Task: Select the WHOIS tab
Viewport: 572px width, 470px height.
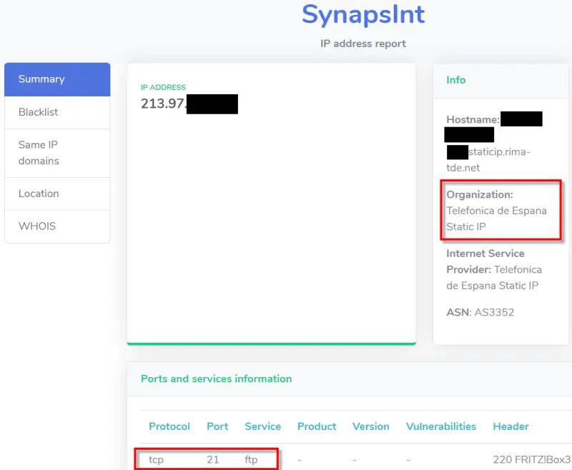Action: (37, 226)
